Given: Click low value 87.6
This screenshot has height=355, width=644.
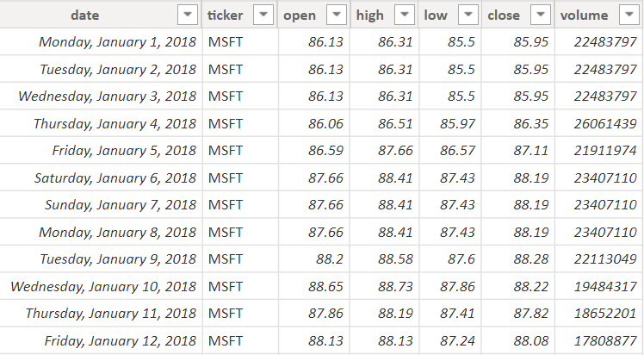Looking at the screenshot, I should pos(461,258).
